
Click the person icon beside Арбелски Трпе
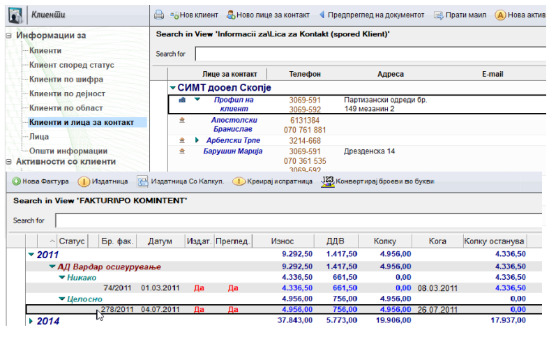(x=182, y=140)
